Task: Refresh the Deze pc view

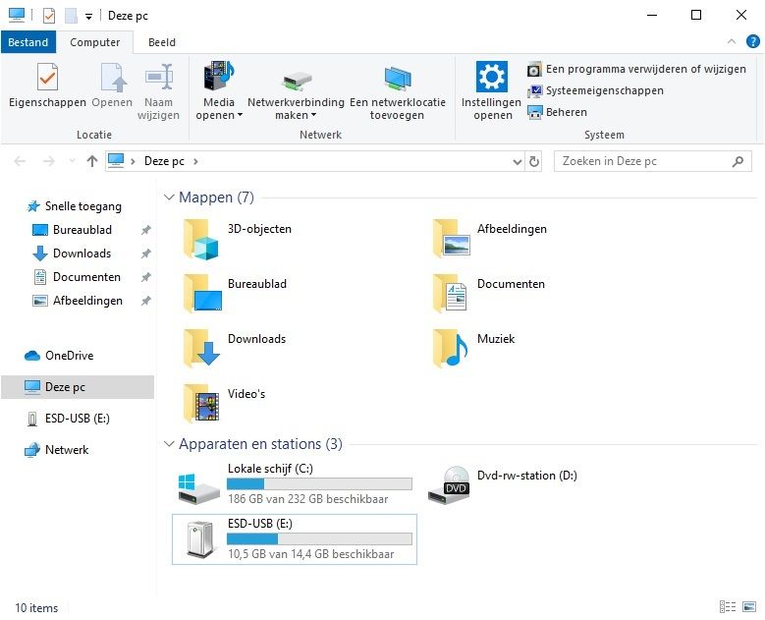Action: [534, 161]
